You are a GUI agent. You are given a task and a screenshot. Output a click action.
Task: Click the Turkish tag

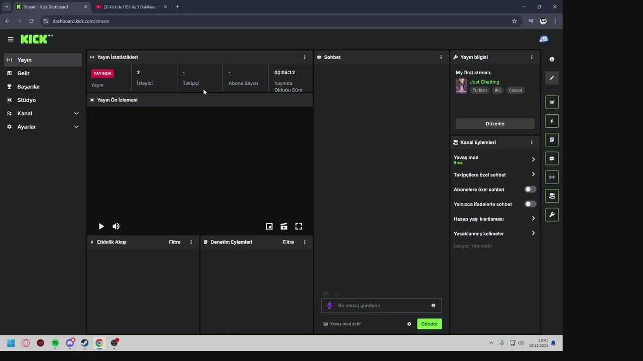480,90
